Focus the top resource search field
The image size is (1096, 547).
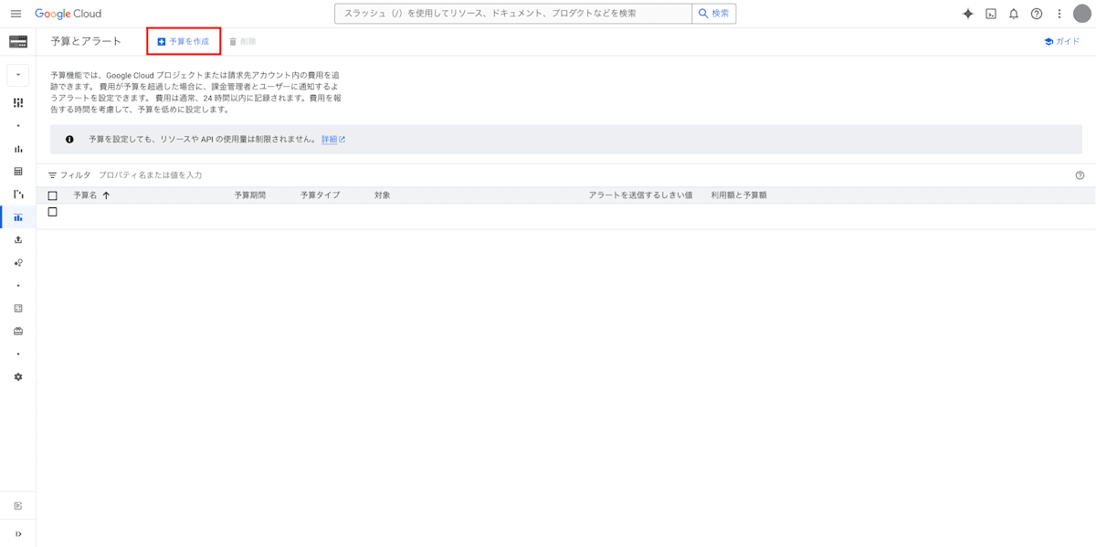coord(513,14)
